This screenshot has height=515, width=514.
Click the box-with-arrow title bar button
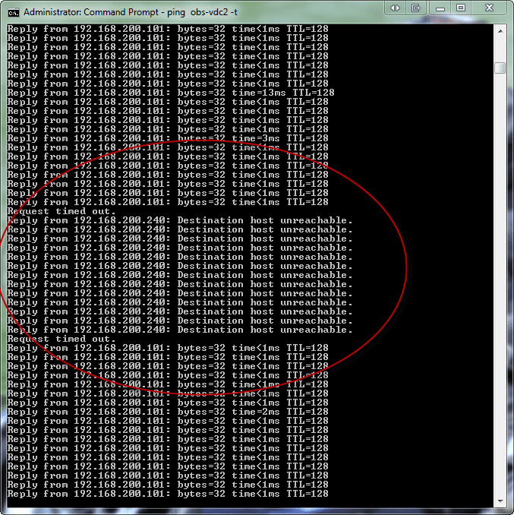coord(416,8)
